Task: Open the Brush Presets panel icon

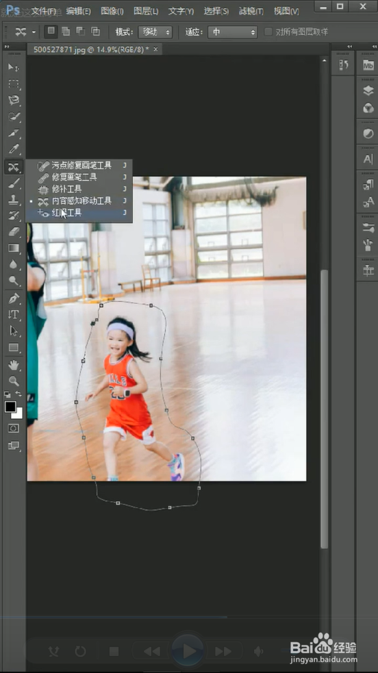Action: click(x=368, y=245)
